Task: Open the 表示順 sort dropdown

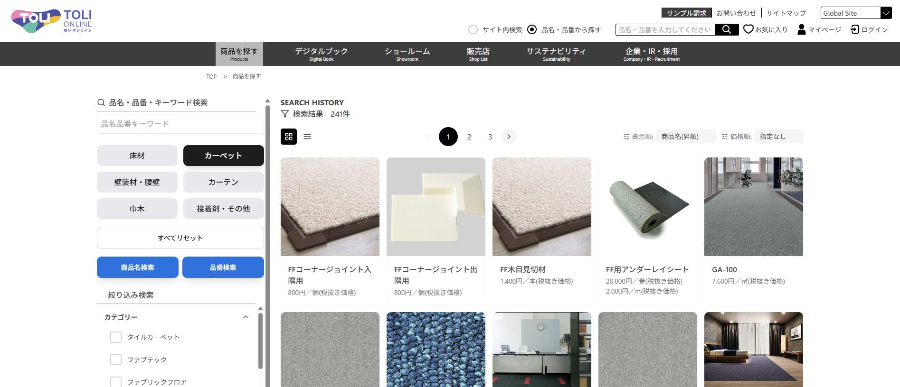Action: point(685,137)
